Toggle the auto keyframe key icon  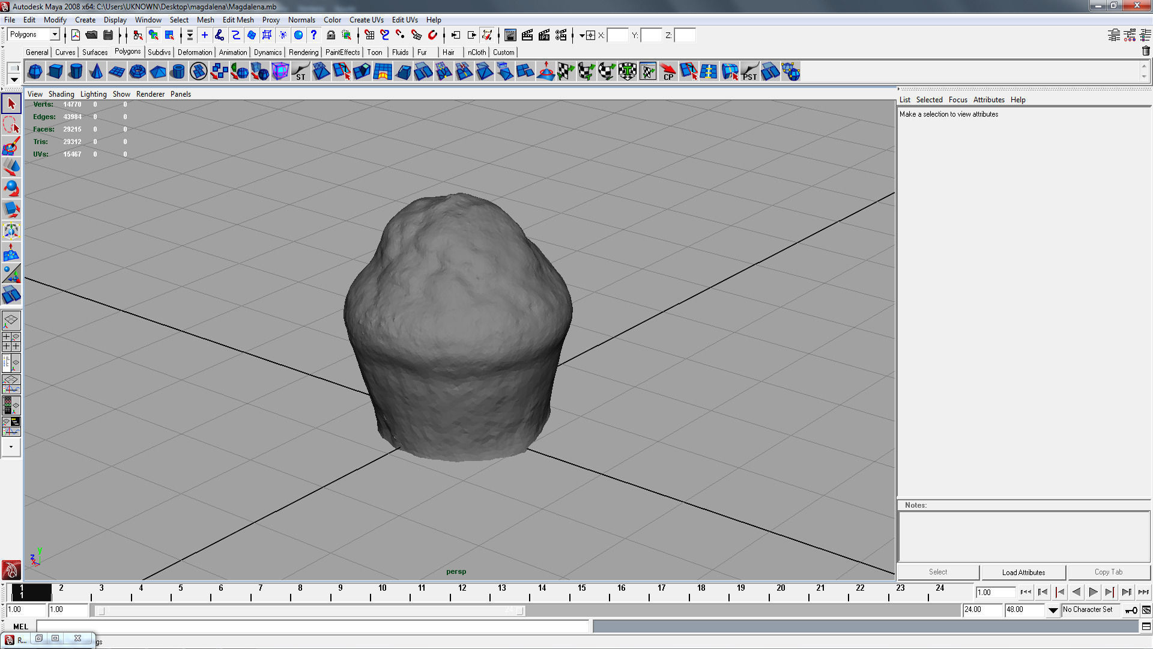click(1131, 610)
